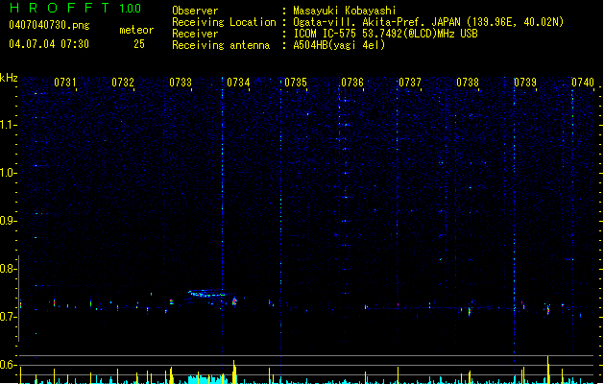604x384 pixels.
Task: Click the bright red echo below 0734
Action: point(234,301)
